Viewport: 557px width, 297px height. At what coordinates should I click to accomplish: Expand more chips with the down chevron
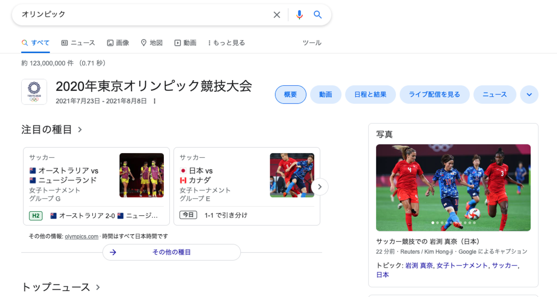529,95
